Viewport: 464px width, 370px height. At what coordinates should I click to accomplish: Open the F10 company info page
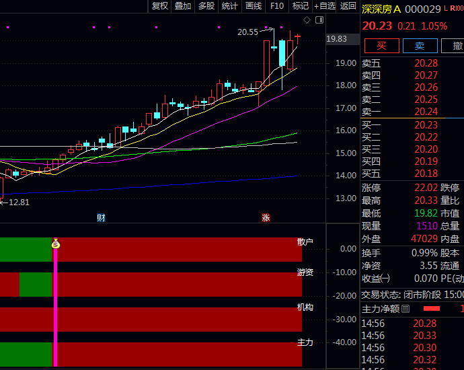(277, 6)
